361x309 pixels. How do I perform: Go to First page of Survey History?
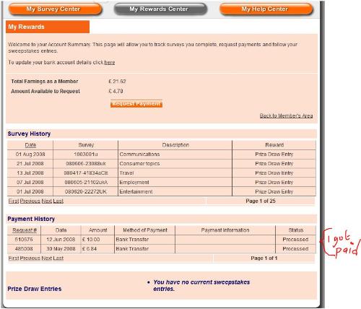tap(14, 201)
